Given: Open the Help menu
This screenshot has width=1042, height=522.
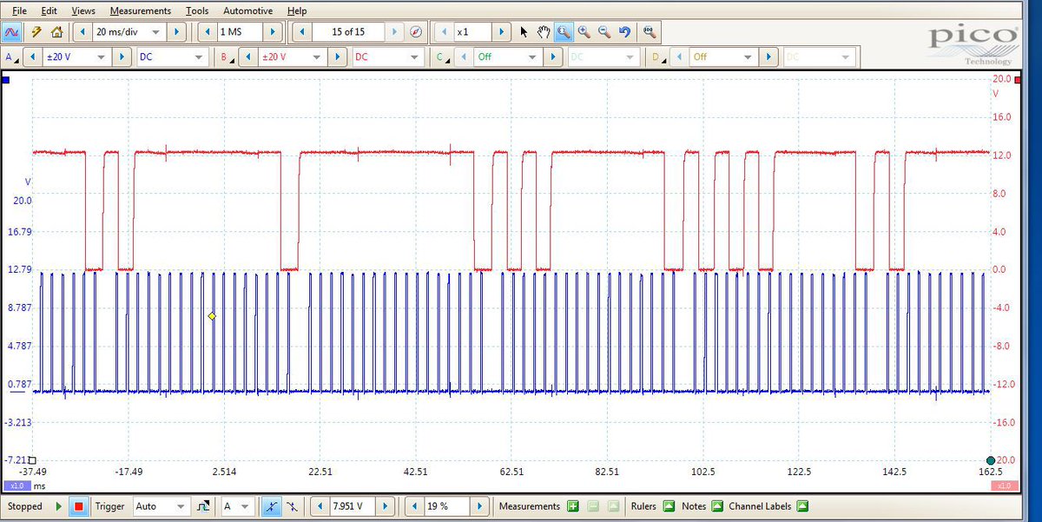Looking at the screenshot, I should click(x=297, y=10).
